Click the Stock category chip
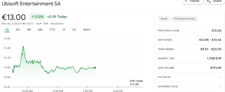The image size is (225, 92). 164,19
